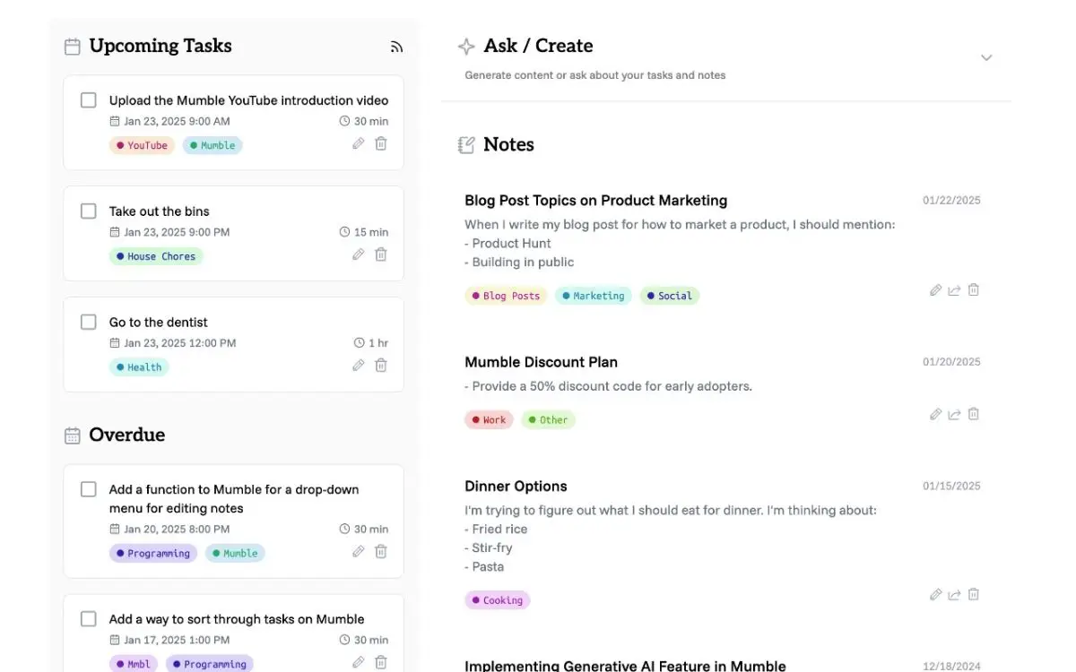The width and height of the screenshot is (1076, 672).
Task: Share the Mumble Discount Plan note
Action: 954,415
